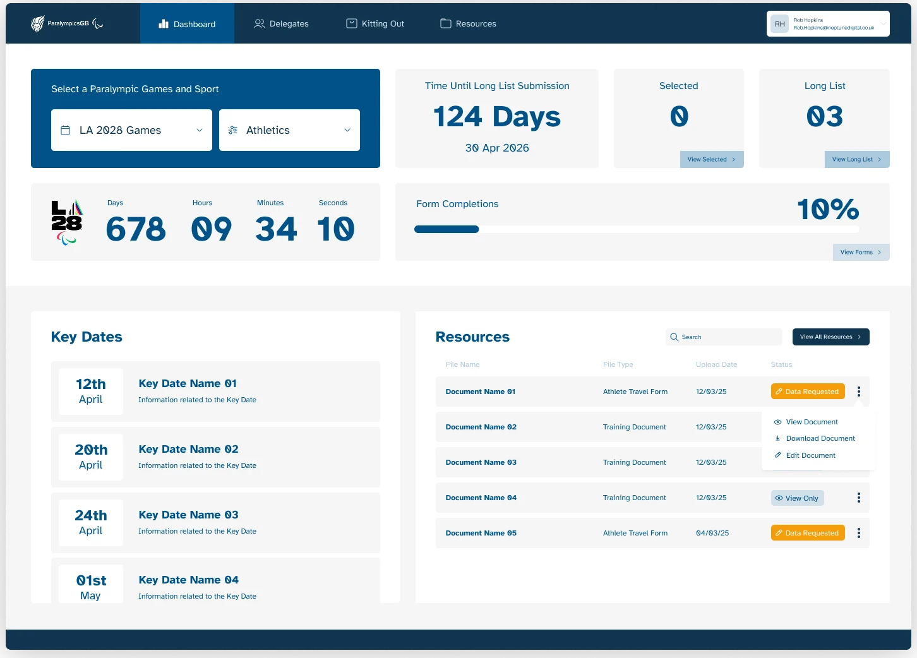The width and height of the screenshot is (917, 658).
Task: Click the View Selected button
Action: pyautogui.click(x=712, y=159)
